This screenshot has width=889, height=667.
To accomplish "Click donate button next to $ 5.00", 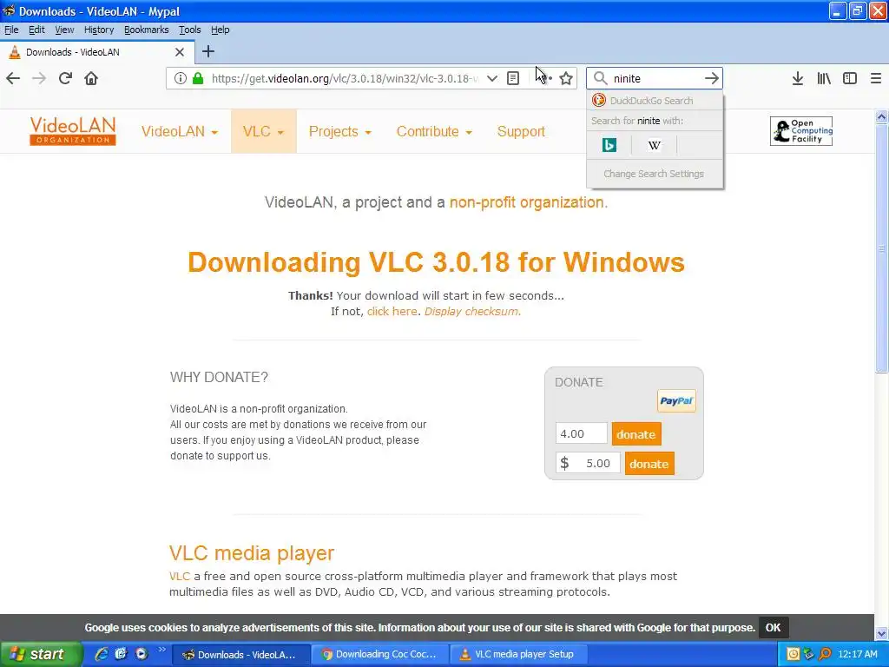I will [x=649, y=464].
